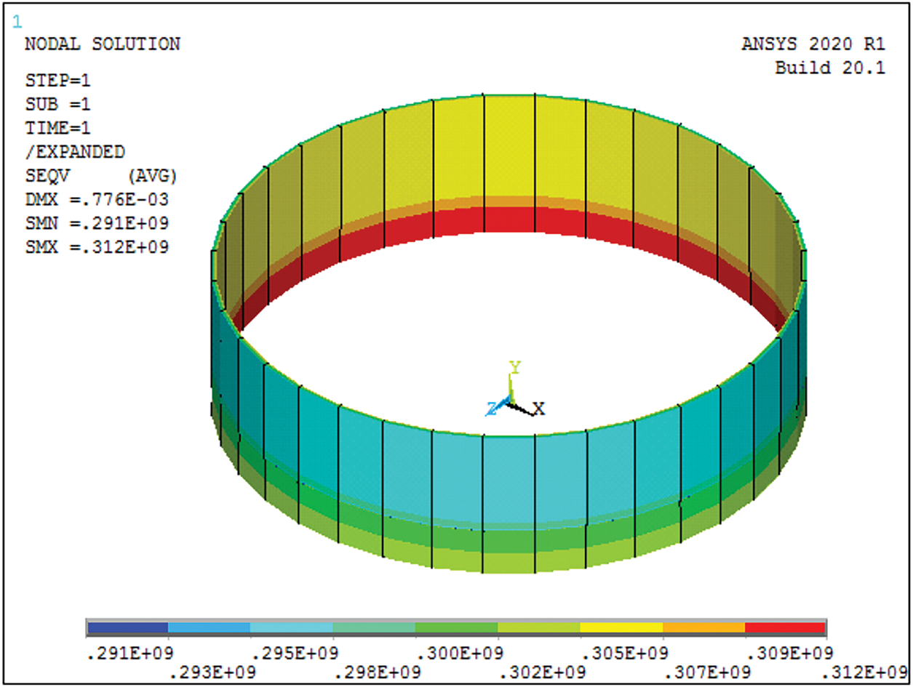Image resolution: width=913 pixels, height=687 pixels.
Task: Click the ANSYS 2020 R1 label
Action: [813, 44]
